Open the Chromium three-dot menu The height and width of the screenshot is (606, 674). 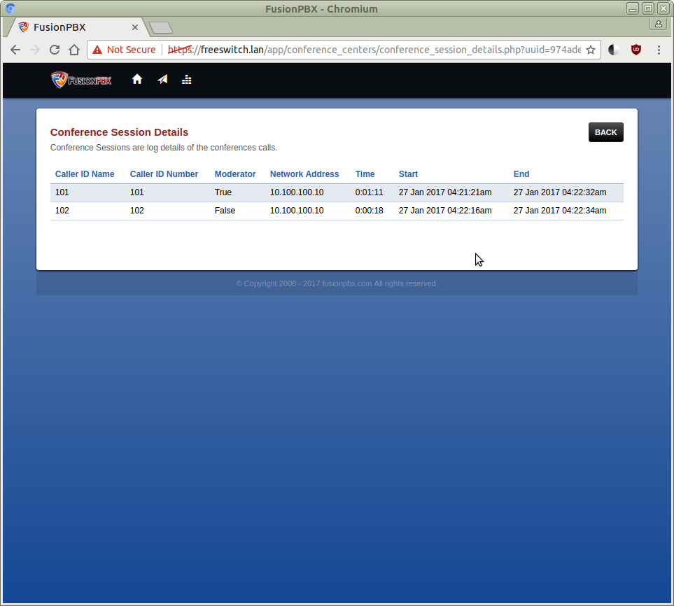tap(659, 50)
